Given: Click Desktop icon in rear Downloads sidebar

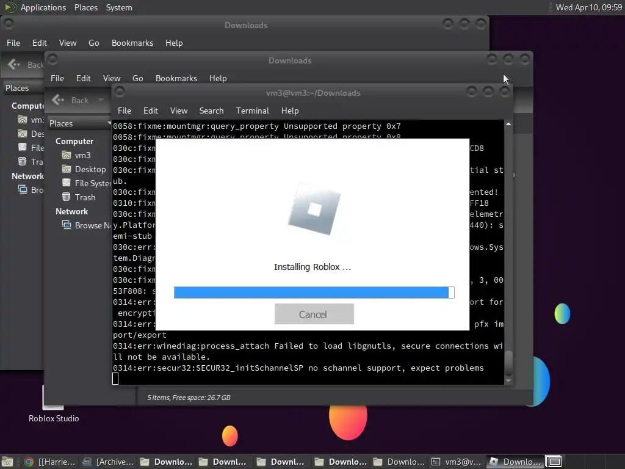Looking at the screenshot, I should tap(23, 134).
